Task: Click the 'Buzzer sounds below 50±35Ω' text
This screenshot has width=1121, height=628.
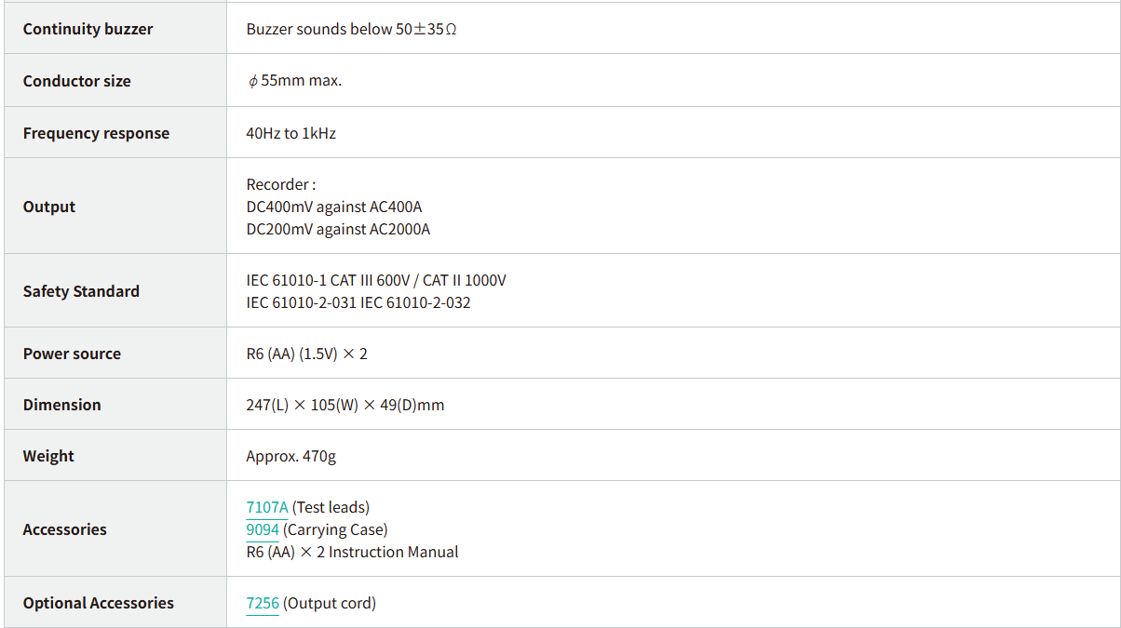Action: [x=351, y=29]
